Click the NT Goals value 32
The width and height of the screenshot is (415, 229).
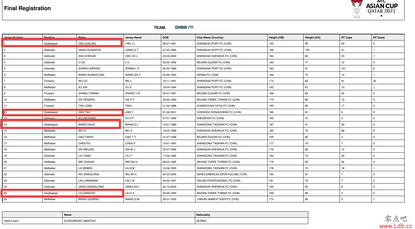tap(375, 81)
